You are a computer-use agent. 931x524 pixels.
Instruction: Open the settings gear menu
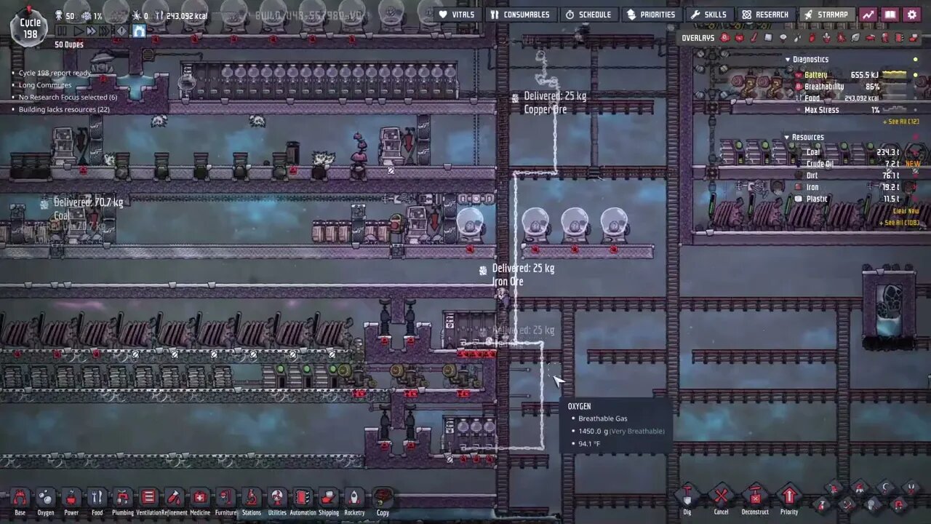tap(911, 15)
